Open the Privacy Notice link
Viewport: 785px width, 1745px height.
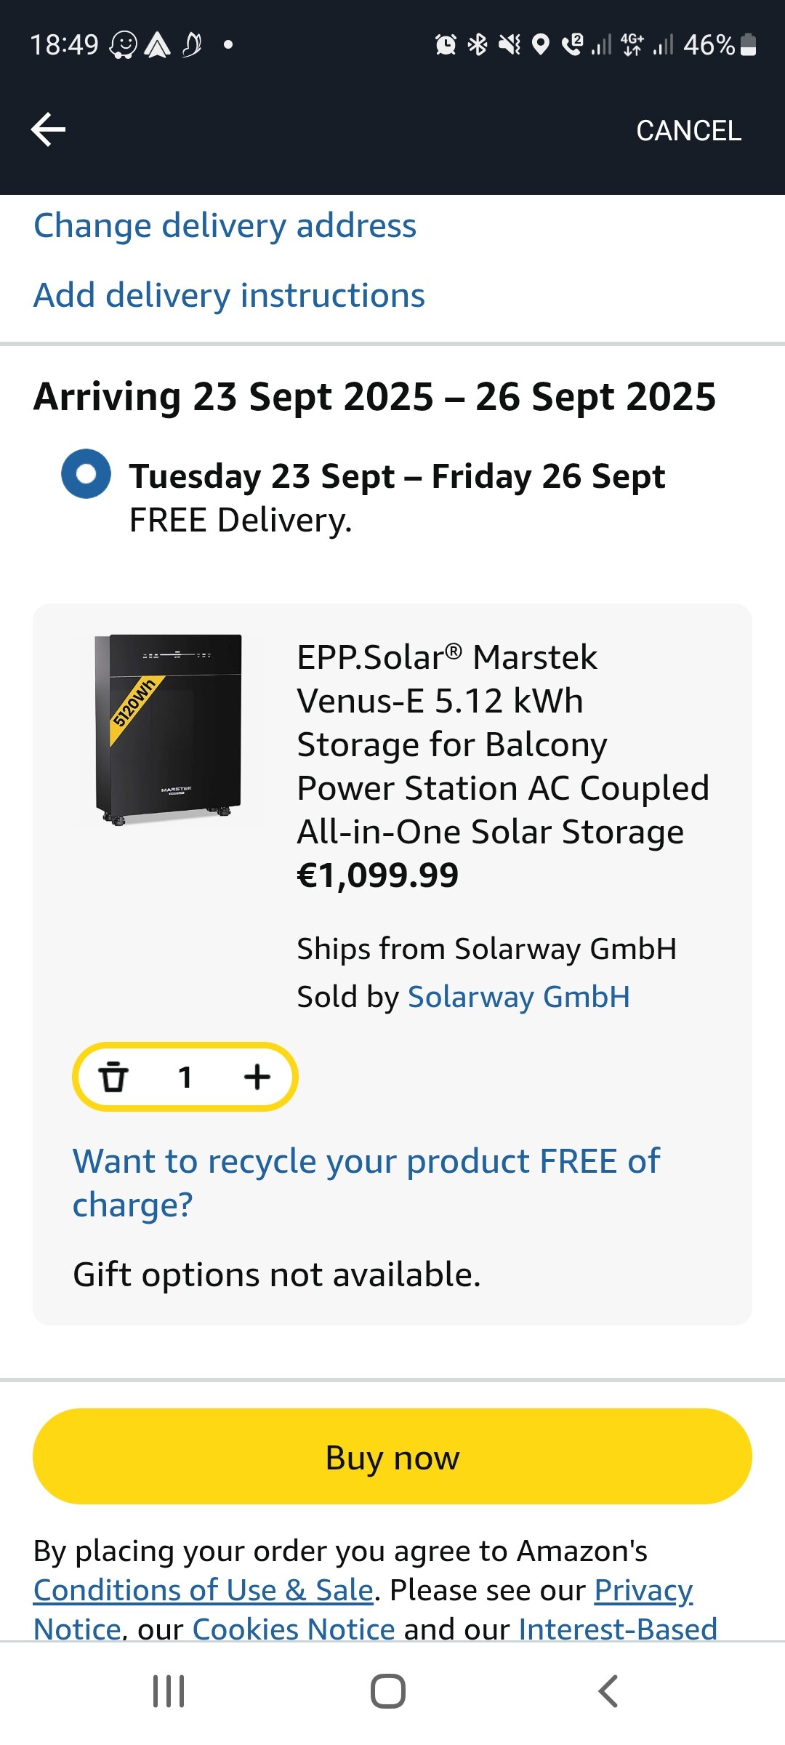(643, 1590)
